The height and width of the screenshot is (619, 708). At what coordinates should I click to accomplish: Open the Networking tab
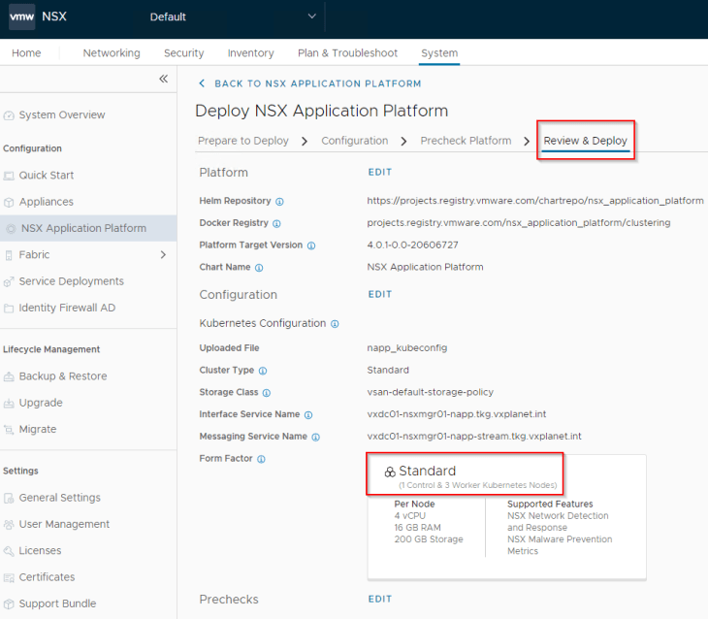coord(112,52)
